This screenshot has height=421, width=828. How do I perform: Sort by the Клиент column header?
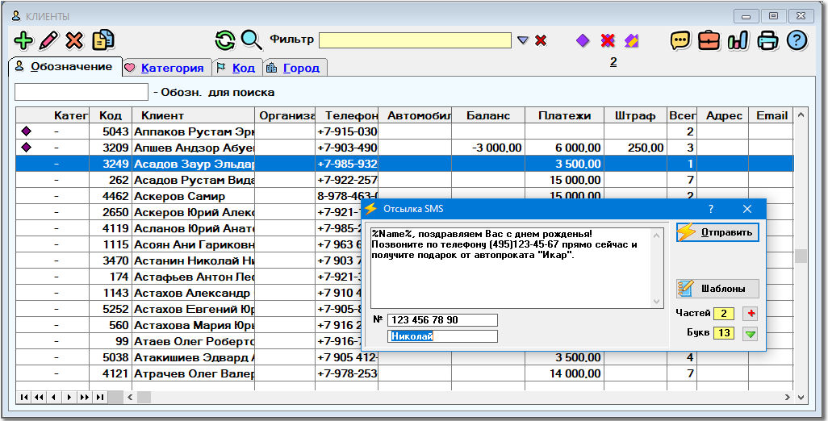click(193, 115)
